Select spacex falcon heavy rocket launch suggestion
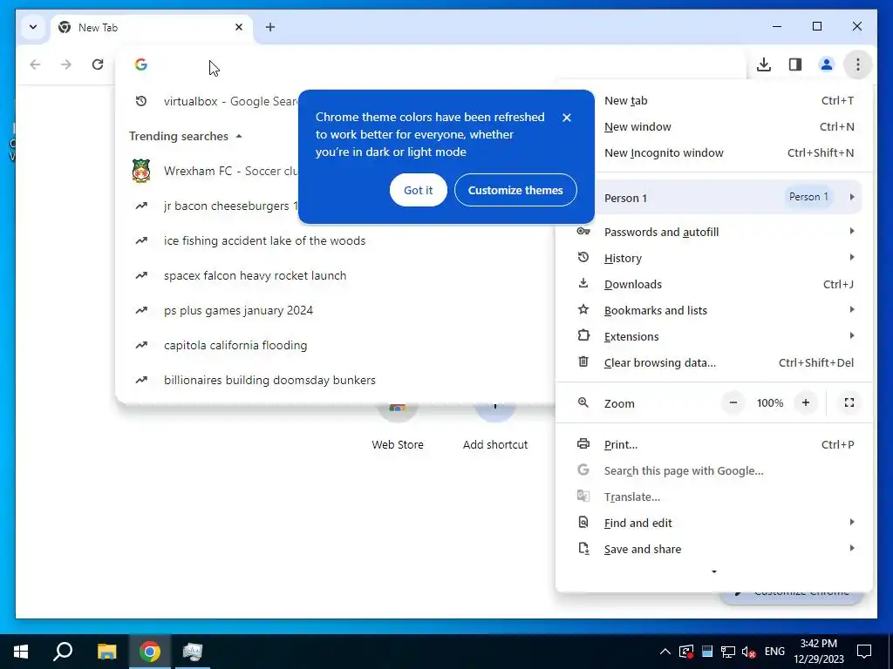 click(335, 275)
